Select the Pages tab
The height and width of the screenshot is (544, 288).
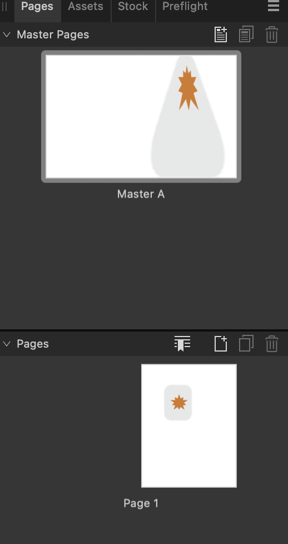click(37, 6)
